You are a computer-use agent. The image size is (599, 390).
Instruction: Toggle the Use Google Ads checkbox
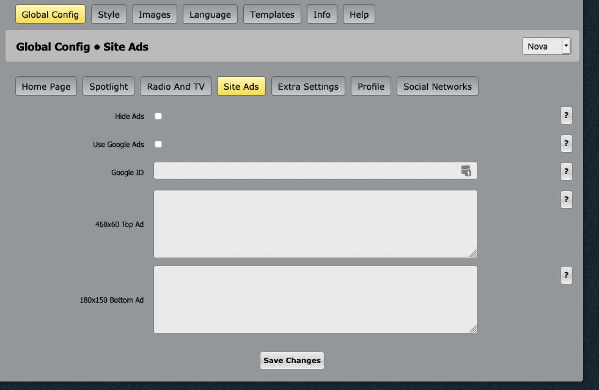pos(158,144)
